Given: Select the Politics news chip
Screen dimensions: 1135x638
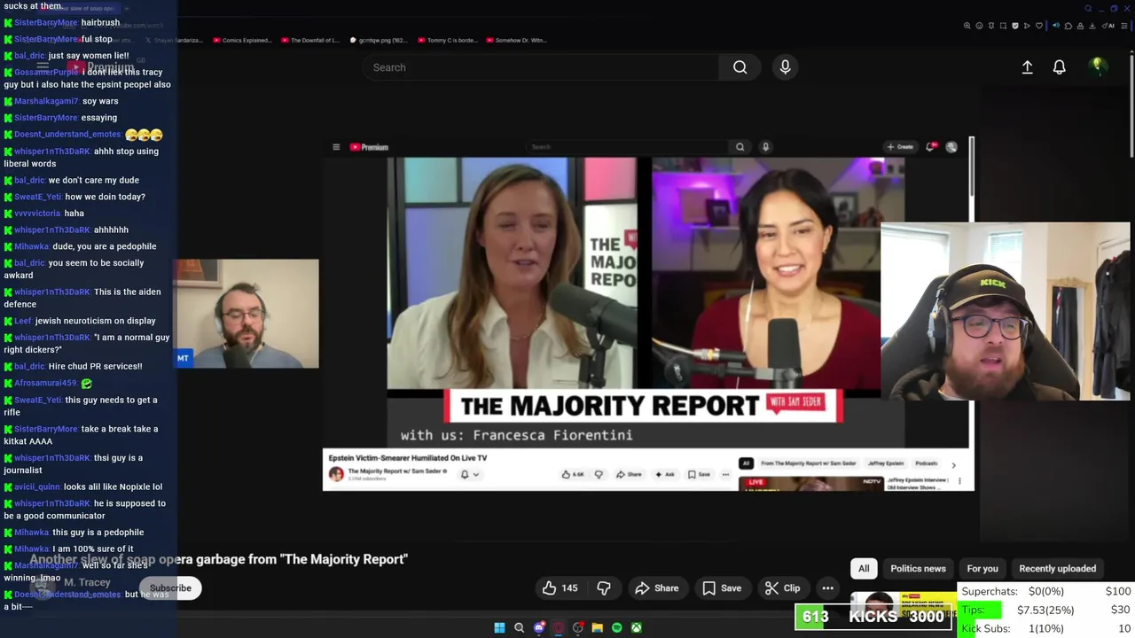Looking at the screenshot, I should point(918,568).
